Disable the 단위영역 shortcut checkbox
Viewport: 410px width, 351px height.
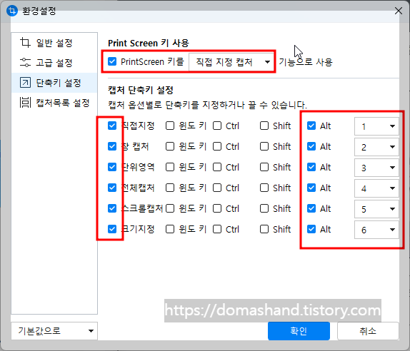tap(112, 167)
